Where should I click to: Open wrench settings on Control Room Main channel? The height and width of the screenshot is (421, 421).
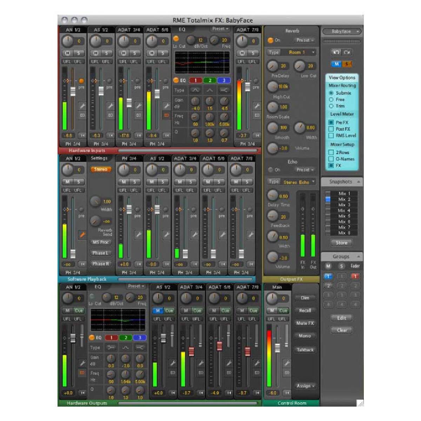(287, 363)
